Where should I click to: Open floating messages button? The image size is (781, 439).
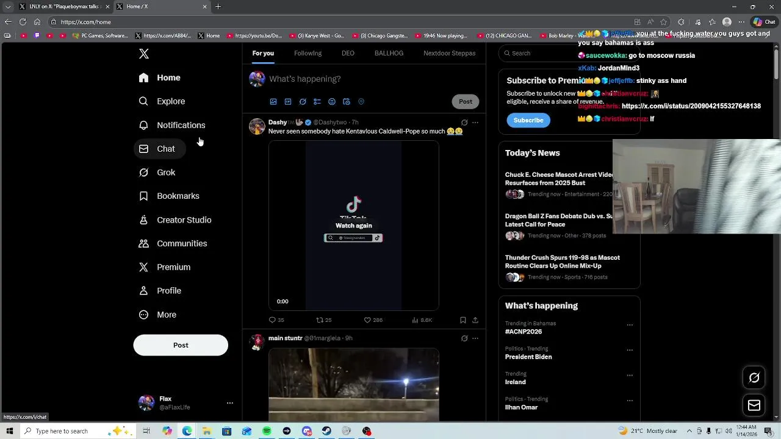754,405
